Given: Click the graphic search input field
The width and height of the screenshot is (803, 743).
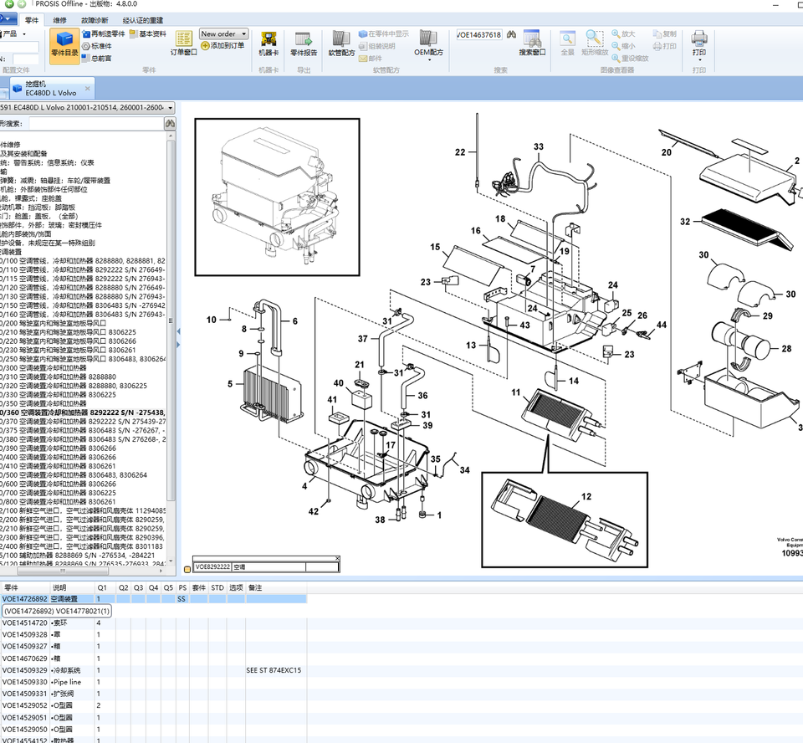Looking at the screenshot, I should [x=95, y=124].
